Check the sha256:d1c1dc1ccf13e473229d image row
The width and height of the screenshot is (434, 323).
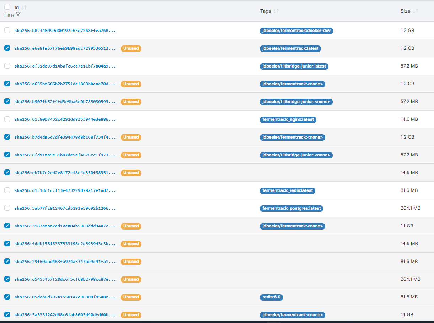tap(7, 190)
